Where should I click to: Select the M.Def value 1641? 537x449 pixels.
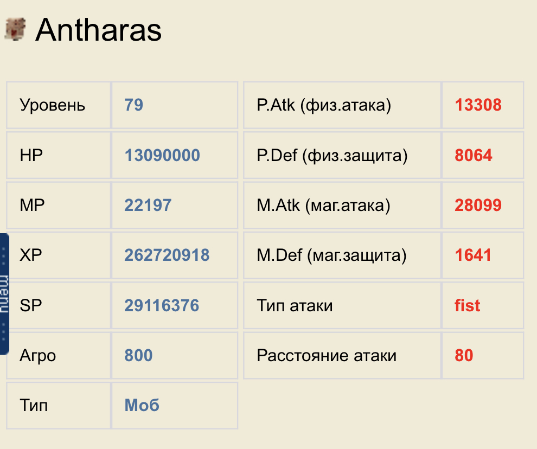[473, 255]
